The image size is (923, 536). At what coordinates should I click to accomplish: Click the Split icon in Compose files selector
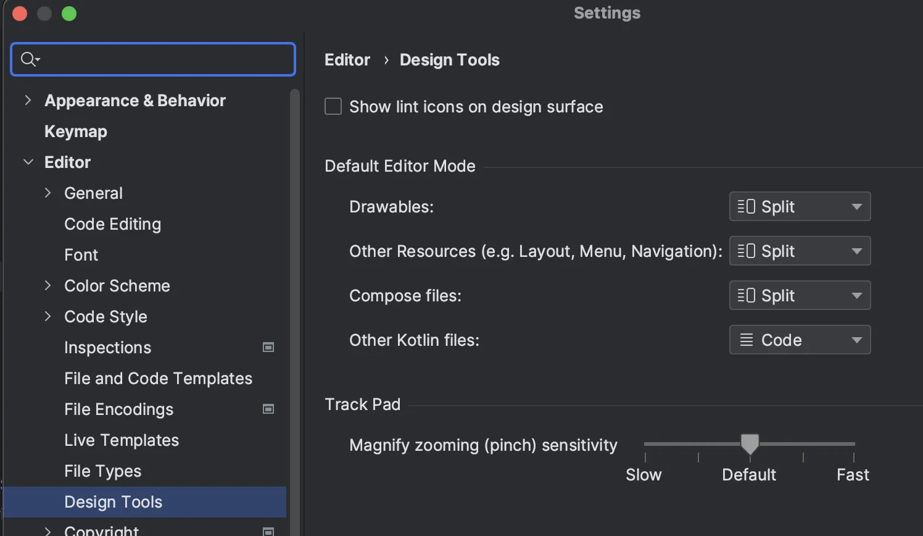point(747,295)
